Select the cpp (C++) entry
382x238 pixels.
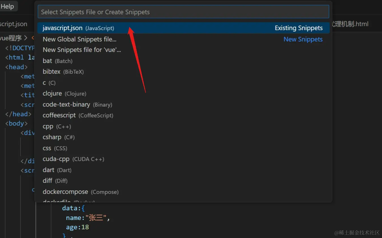tap(183, 126)
